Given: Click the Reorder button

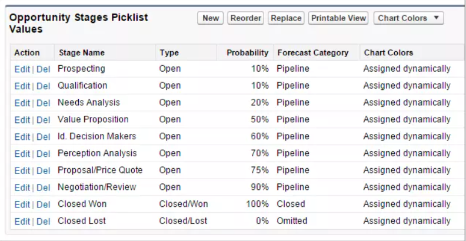Looking at the screenshot, I should 245,18.
